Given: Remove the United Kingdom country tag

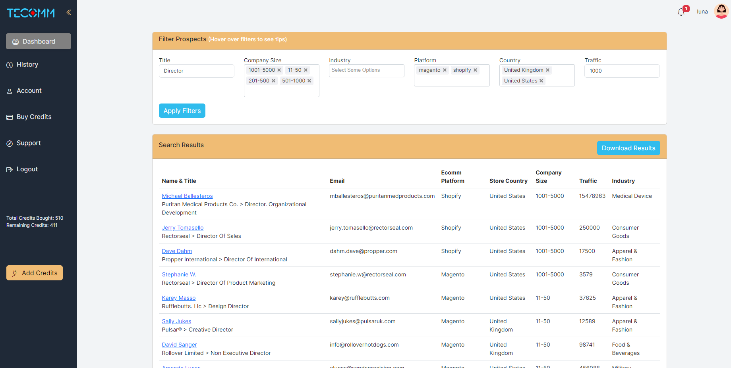Looking at the screenshot, I should coord(547,70).
